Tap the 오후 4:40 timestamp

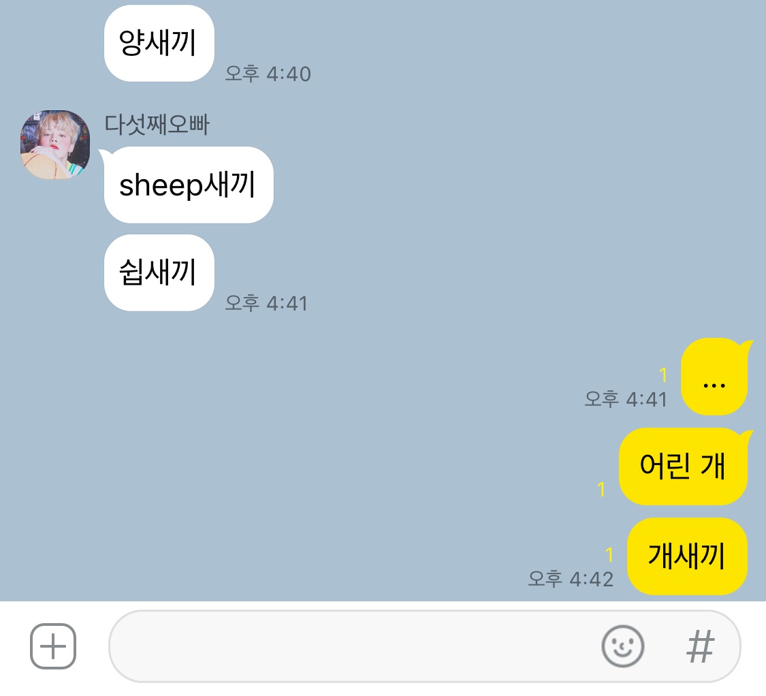click(x=268, y=74)
